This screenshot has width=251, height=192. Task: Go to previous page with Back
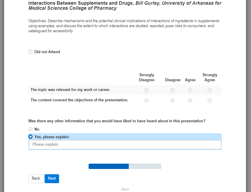tap(36, 178)
